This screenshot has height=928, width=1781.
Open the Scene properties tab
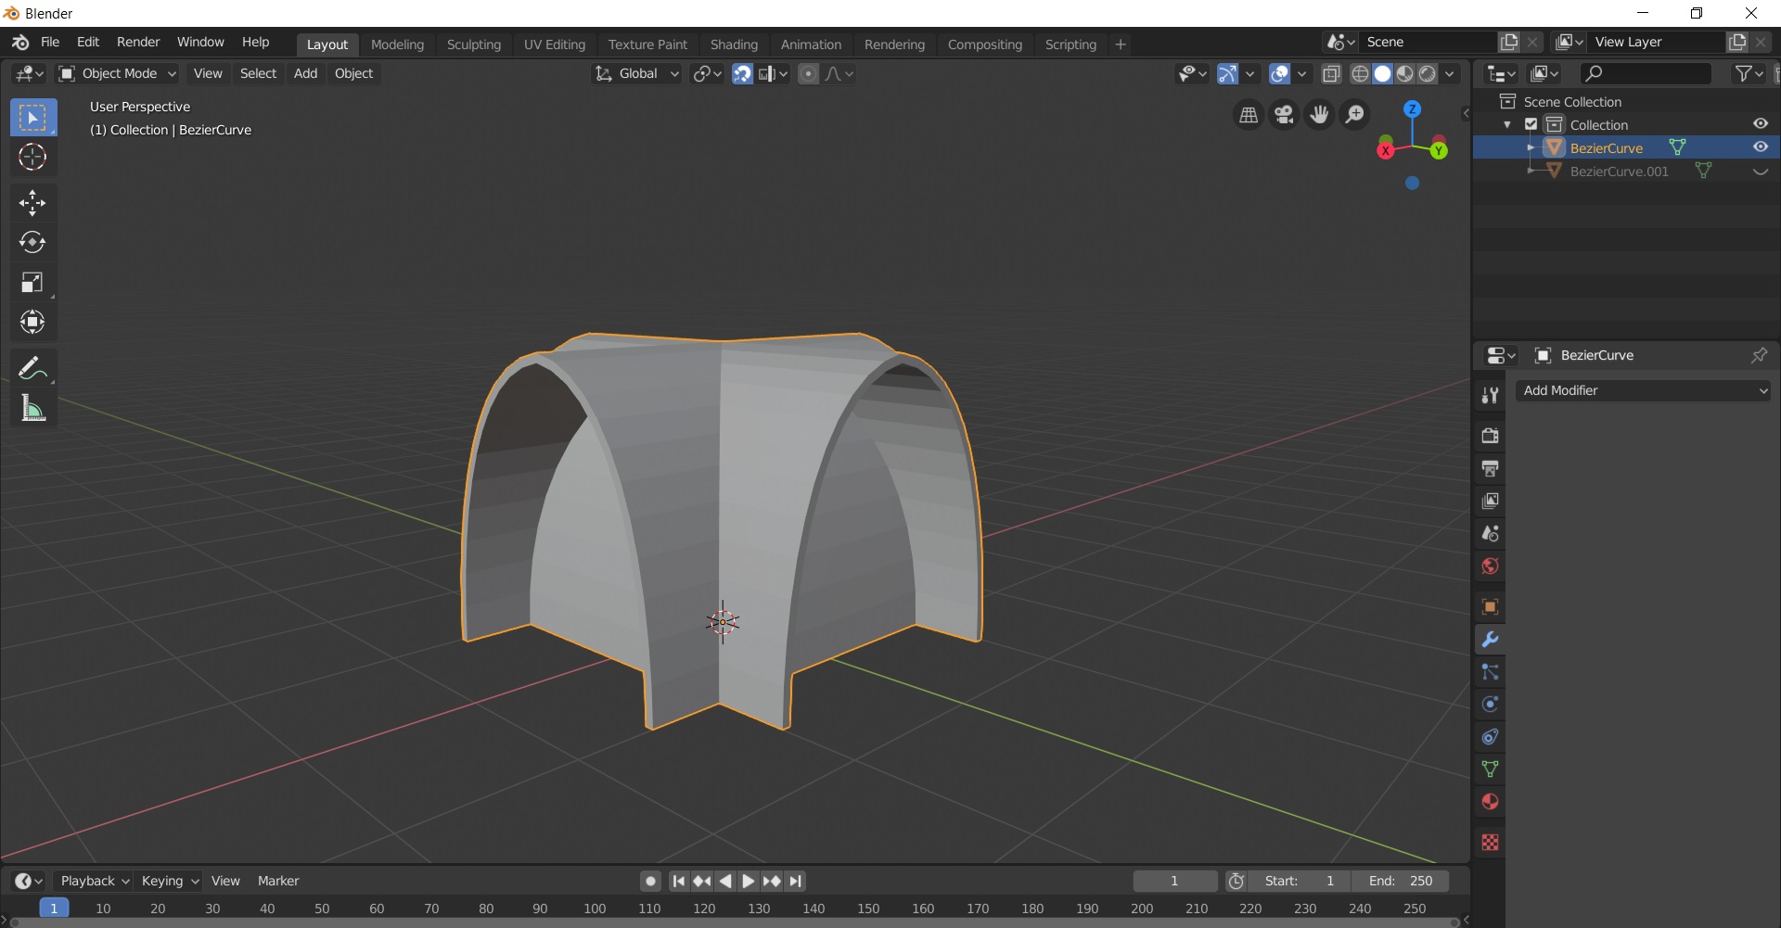pyautogui.click(x=1490, y=533)
